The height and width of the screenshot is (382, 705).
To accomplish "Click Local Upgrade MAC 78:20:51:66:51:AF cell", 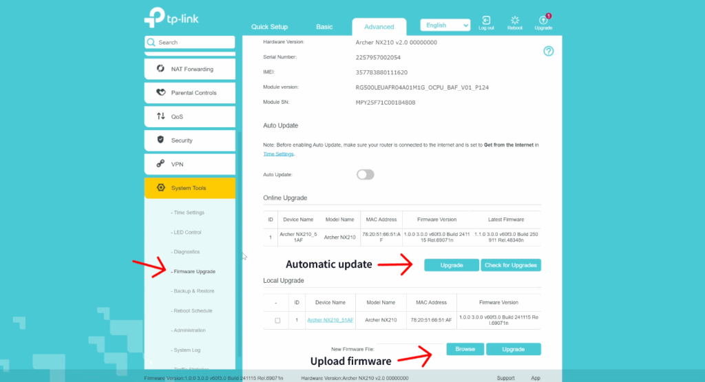I will 431,320.
